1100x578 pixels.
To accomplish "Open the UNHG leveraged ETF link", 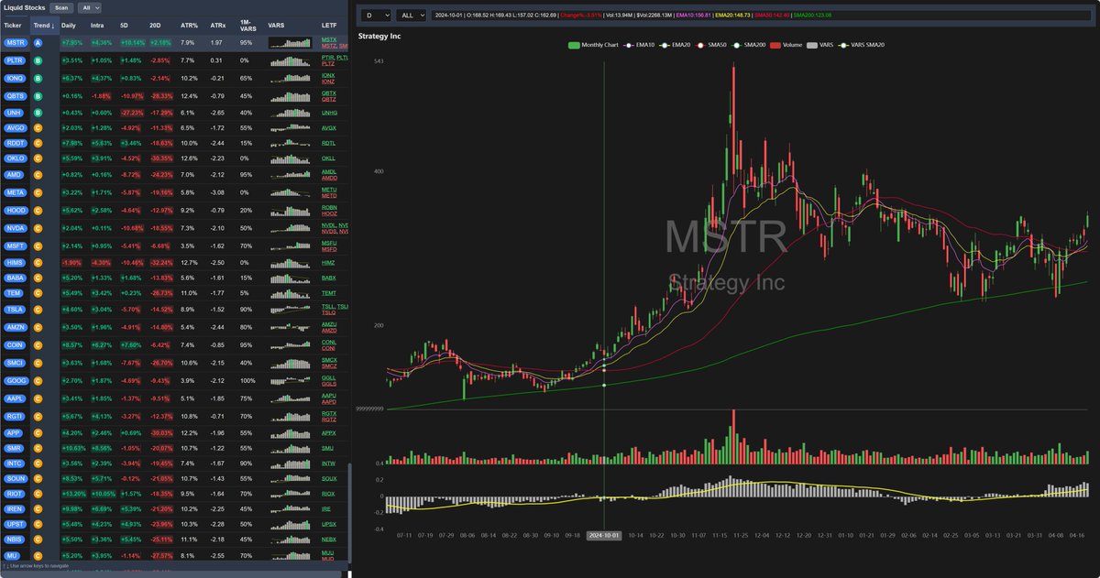I will click(330, 112).
